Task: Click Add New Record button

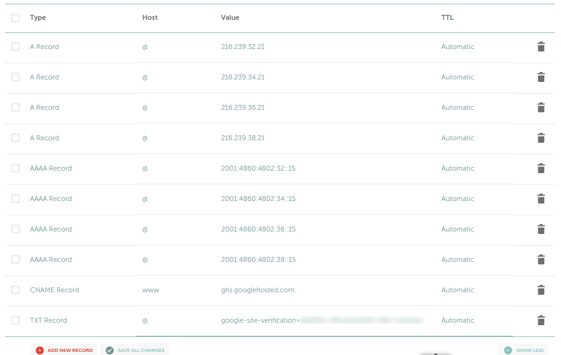Action: tap(64, 350)
